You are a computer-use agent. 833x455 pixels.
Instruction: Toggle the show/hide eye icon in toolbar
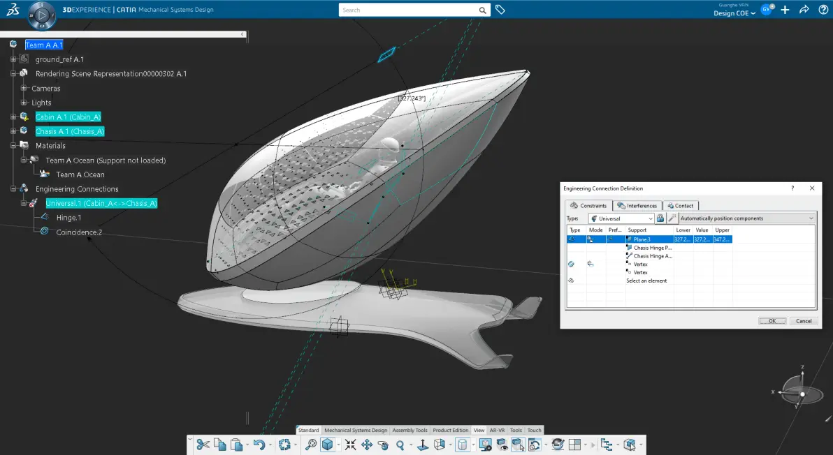pyautogui.click(x=502, y=445)
